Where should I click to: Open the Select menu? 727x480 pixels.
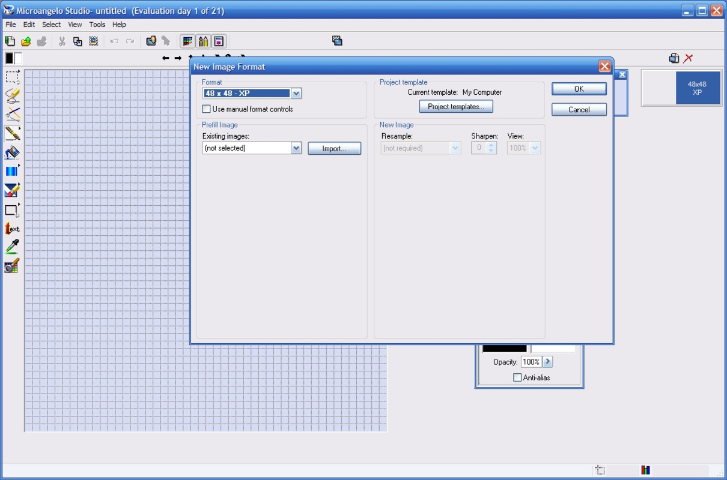51,25
